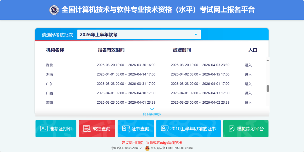Image resolution: width=304 pixels, height=152 pixels.
Task: Click 进入 for the 湖南 row
Action: click(248, 74)
